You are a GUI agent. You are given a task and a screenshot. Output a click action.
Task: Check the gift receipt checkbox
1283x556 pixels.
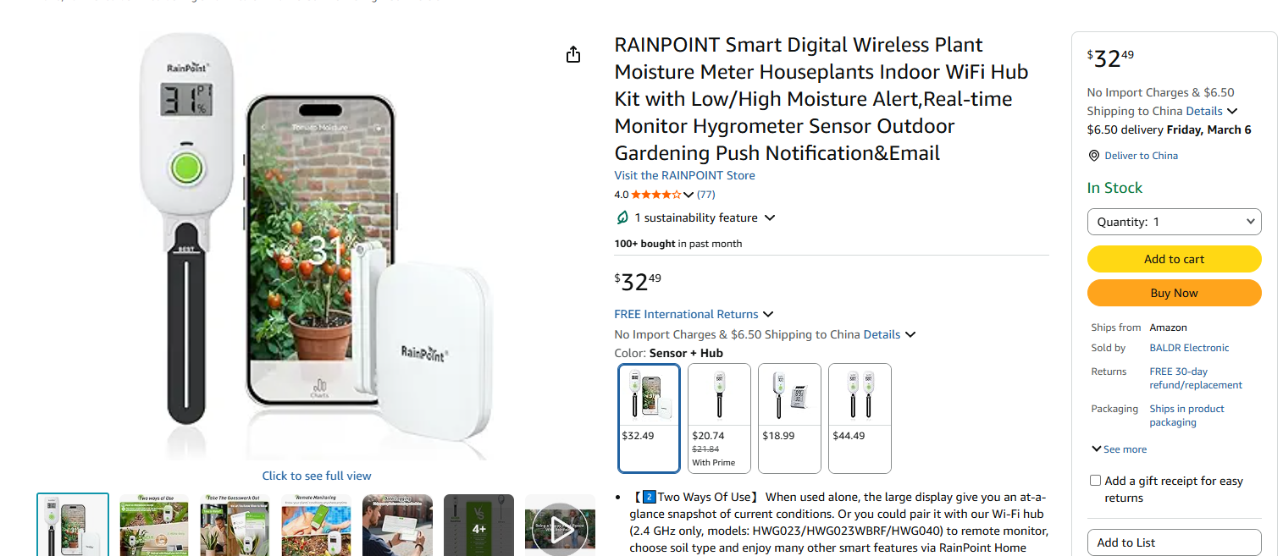pos(1096,481)
